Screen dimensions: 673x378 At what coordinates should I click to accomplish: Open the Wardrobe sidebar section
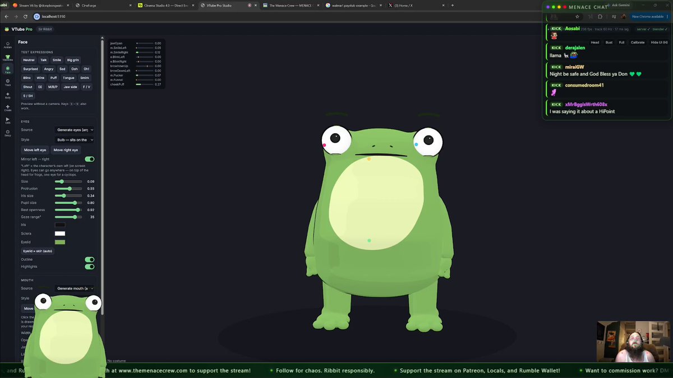coord(7,57)
